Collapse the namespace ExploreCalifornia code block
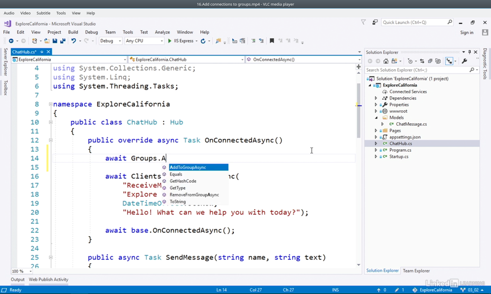This screenshot has width=491, height=294. (x=51, y=104)
